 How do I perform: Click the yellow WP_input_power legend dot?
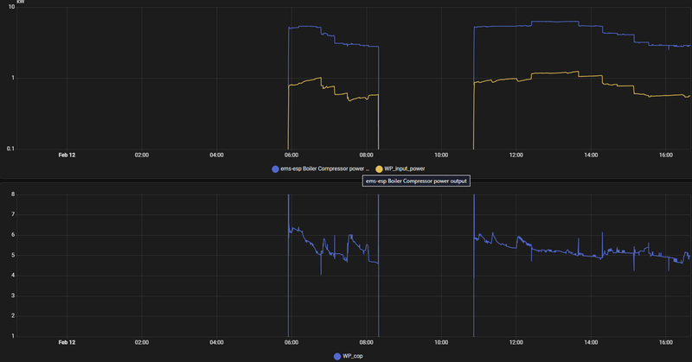coord(379,169)
